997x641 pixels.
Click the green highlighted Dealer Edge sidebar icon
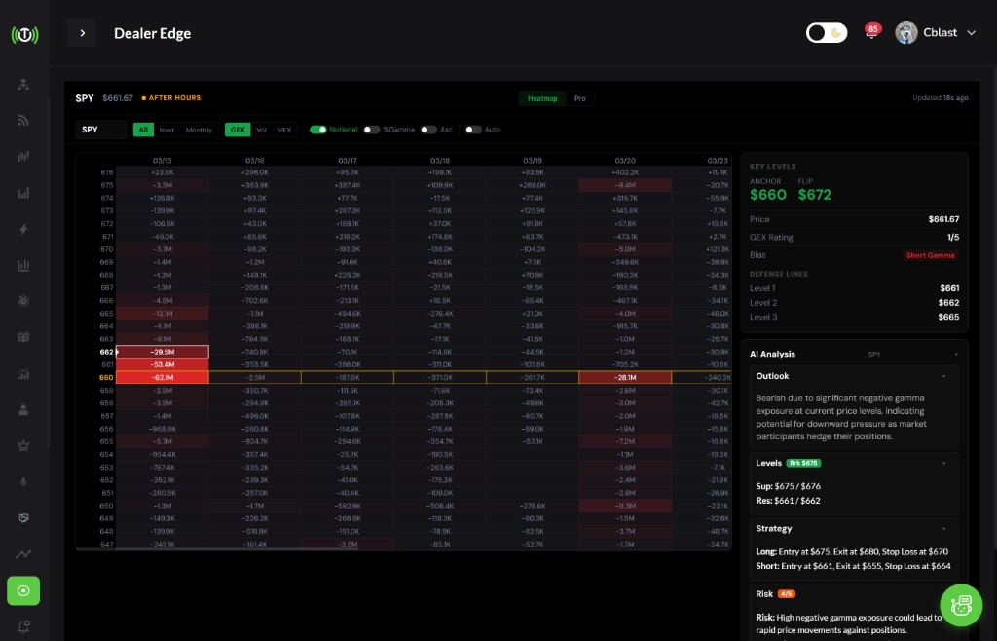[23, 590]
